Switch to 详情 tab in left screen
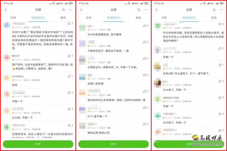This screenshot has width=227, height=151. point(13,18)
